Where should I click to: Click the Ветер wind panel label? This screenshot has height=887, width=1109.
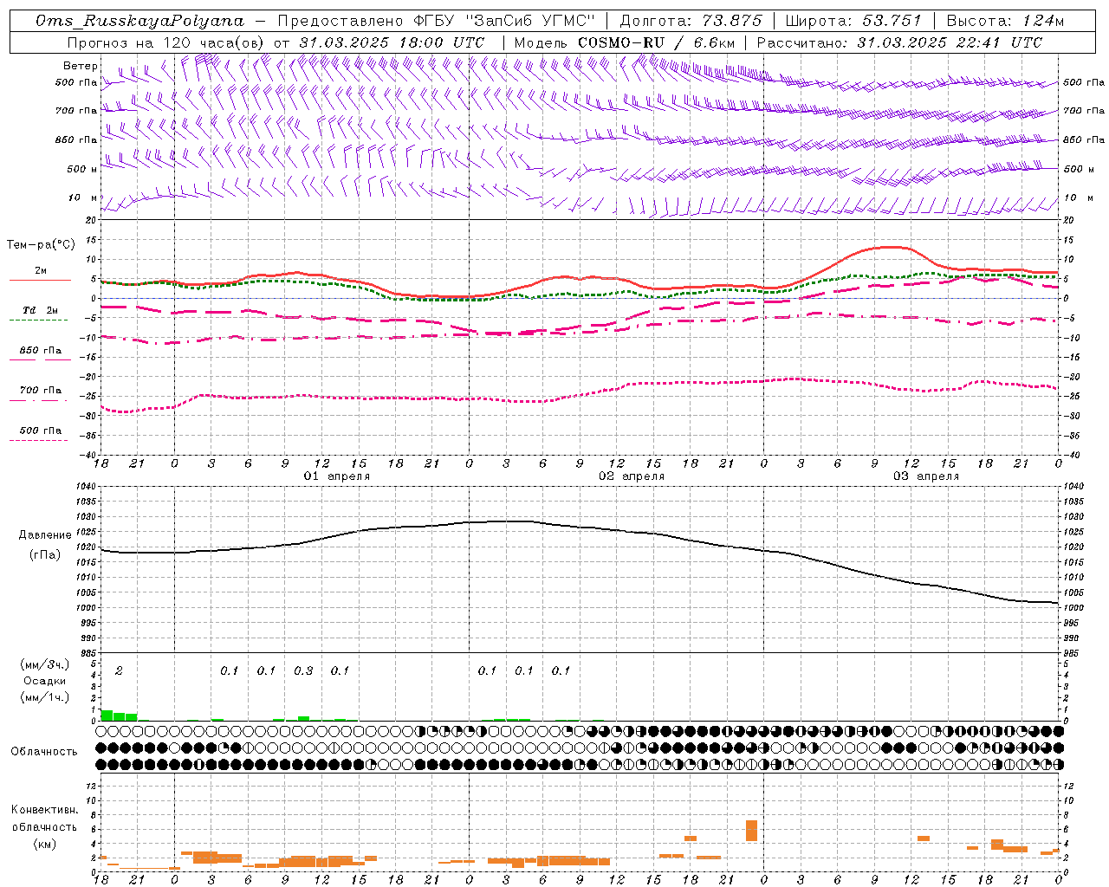point(81,66)
